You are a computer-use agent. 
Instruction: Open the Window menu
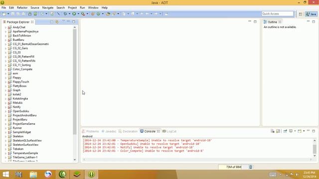(93, 7)
